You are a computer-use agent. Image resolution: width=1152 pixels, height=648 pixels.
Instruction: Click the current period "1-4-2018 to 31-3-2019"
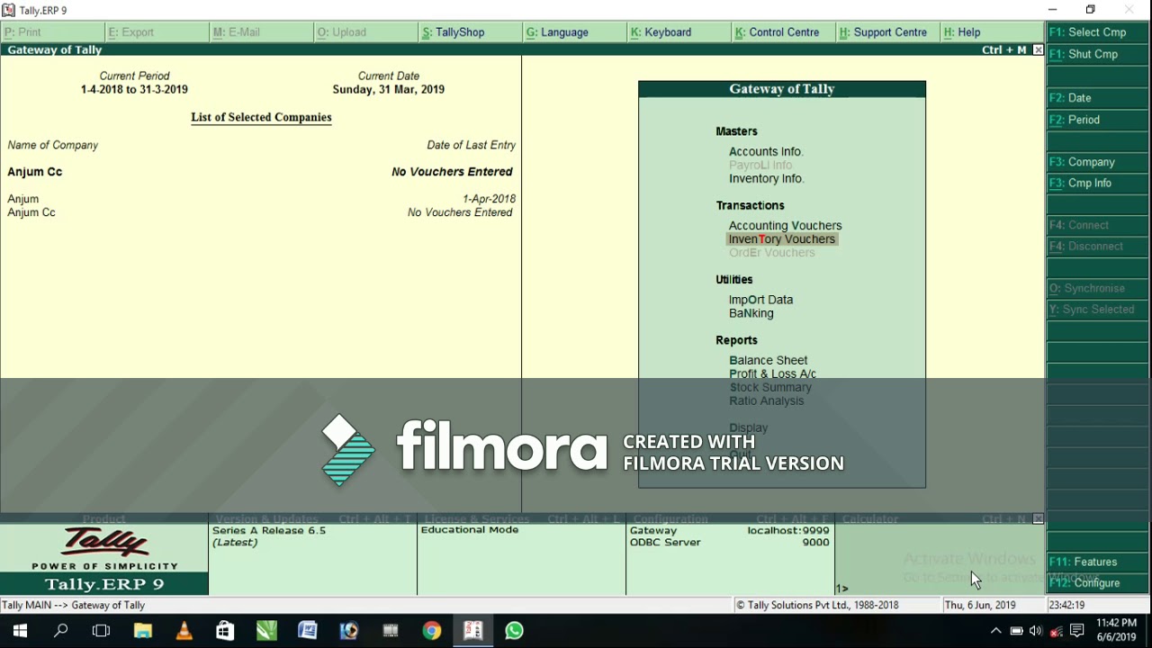coord(134,90)
